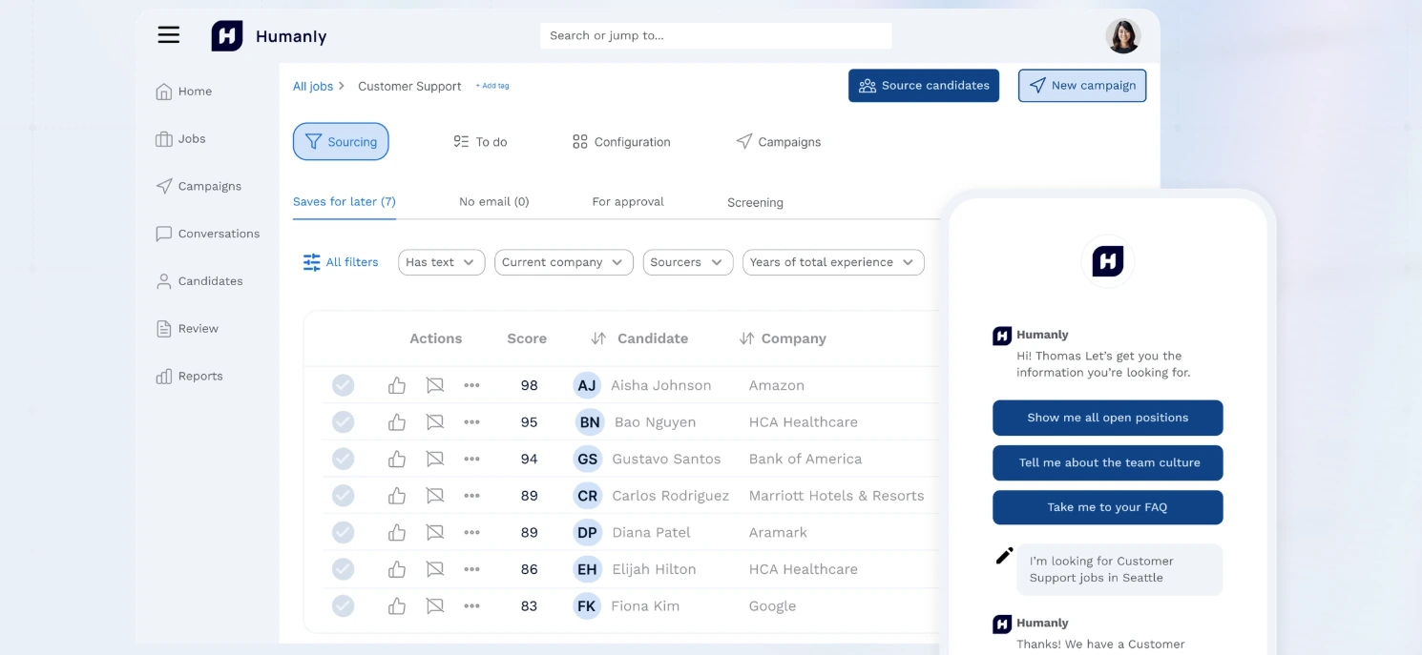Open All filters panel

[x=341, y=262]
